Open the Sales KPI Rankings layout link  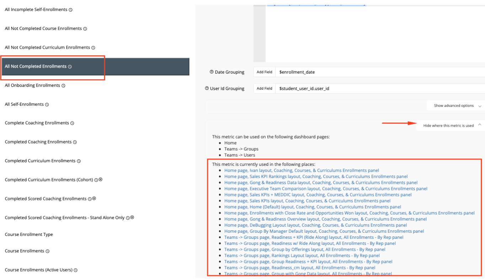pyautogui.click(x=315, y=177)
